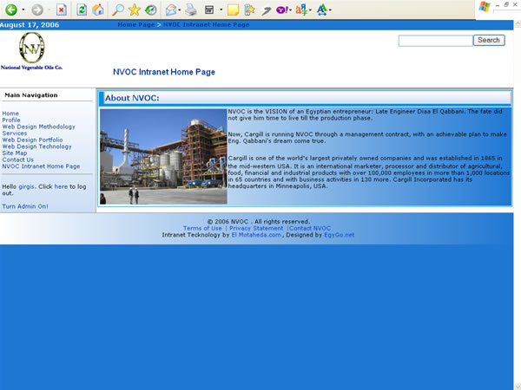Click 'here' to log out
The image size is (521, 390).
(x=61, y=186)
